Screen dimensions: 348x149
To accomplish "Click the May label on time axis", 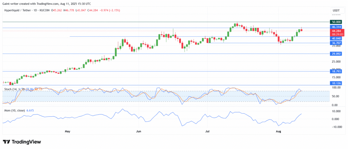I will point(68,131).
